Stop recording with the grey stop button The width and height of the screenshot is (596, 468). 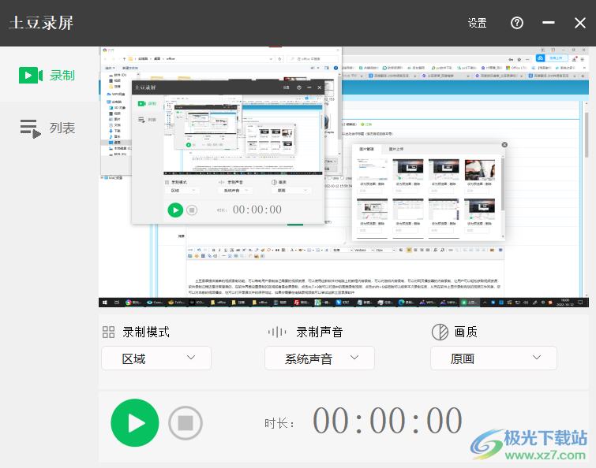click(186, 423)
